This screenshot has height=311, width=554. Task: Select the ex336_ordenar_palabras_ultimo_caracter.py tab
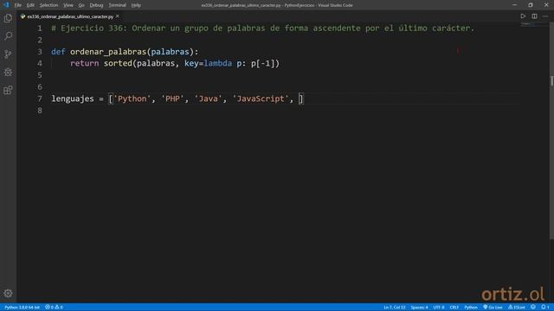click(69, 16)
